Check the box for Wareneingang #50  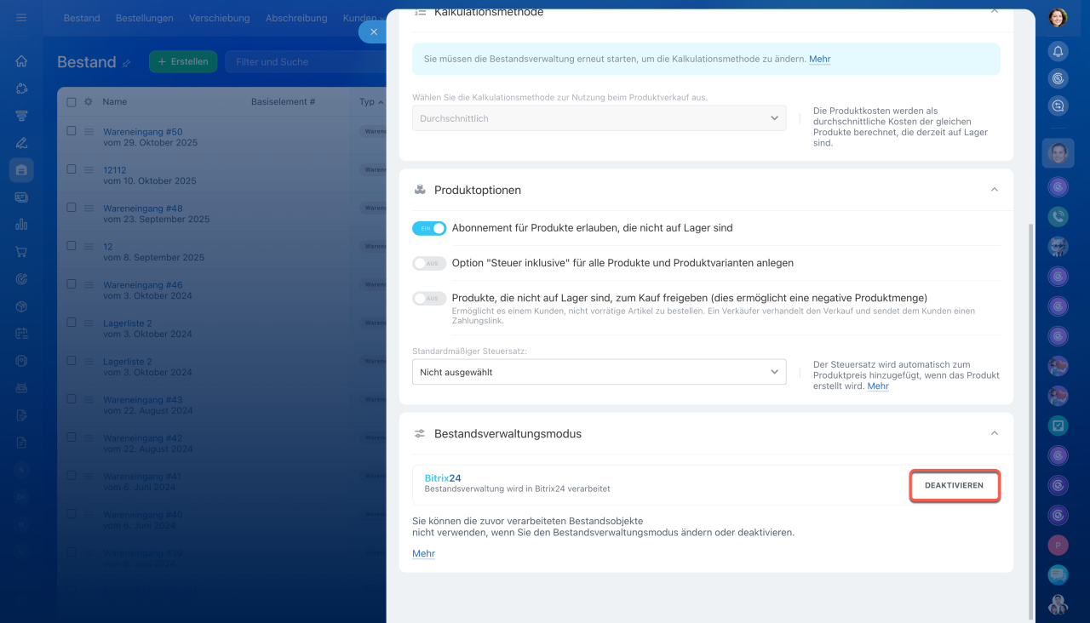(x=72, y=132)
